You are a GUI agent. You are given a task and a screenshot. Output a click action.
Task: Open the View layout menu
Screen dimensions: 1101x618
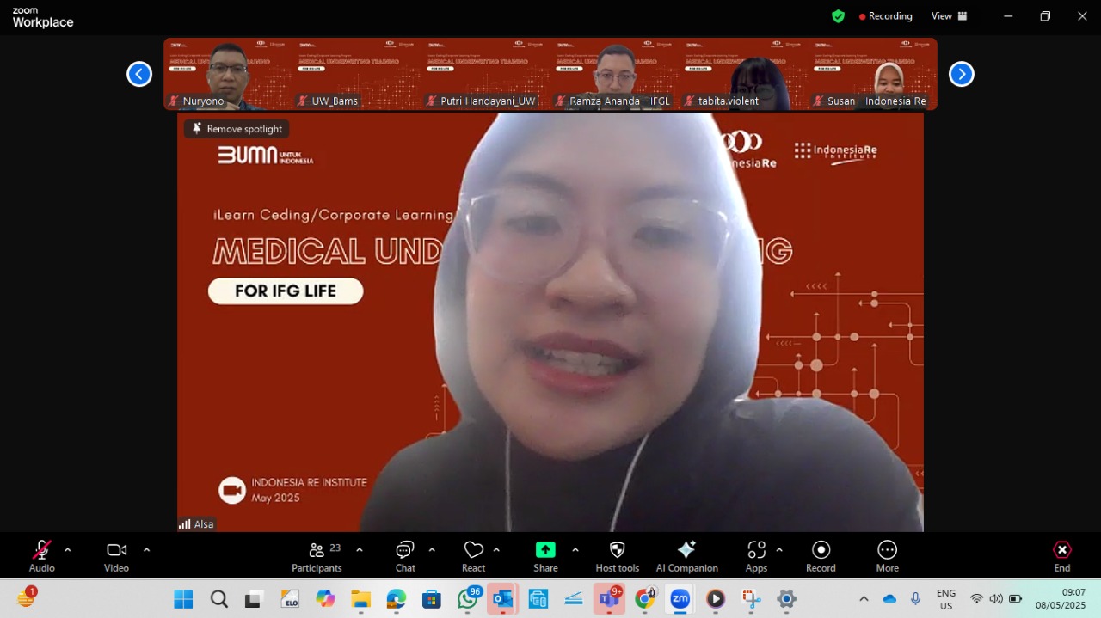[949, 15]
